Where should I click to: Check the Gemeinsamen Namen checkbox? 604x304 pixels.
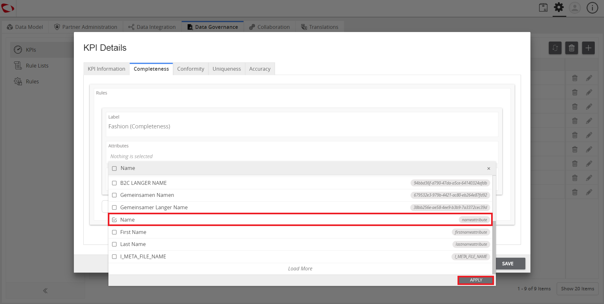(114, 195)
